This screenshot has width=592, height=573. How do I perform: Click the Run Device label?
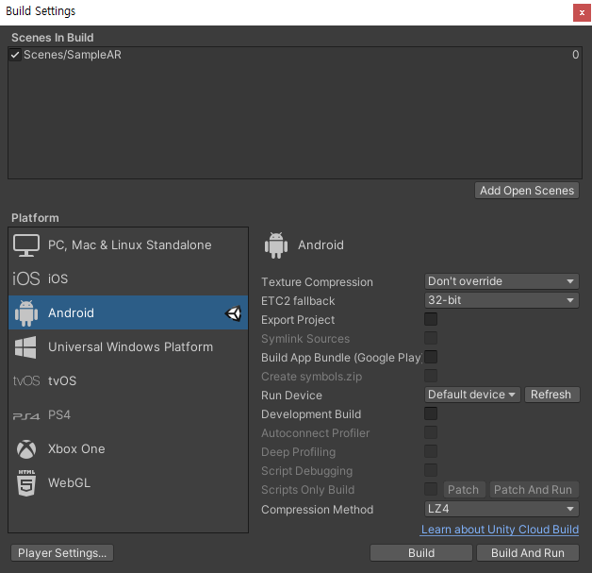pos(291,396)
